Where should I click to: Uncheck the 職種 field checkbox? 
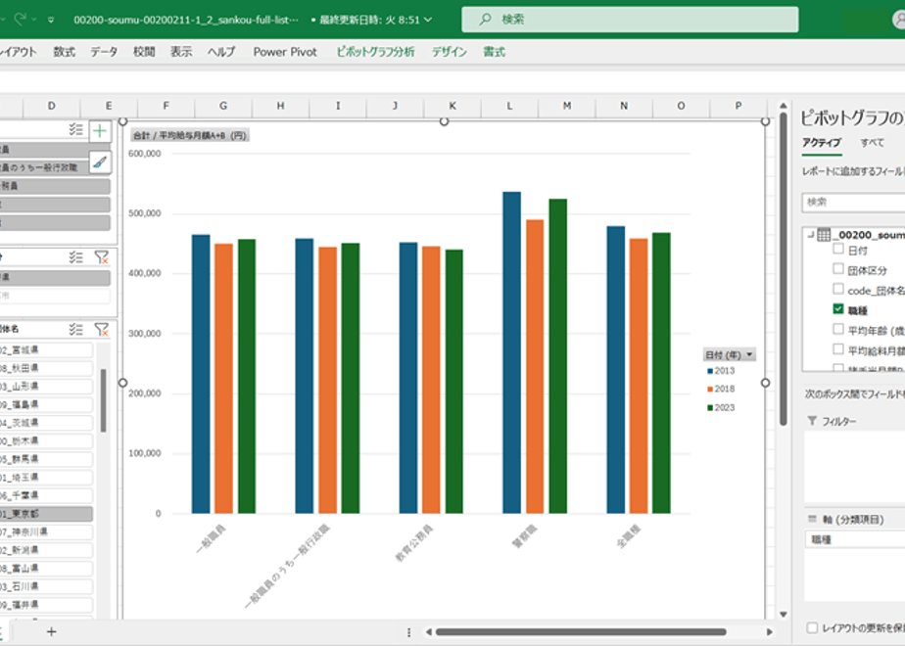(838, 309)
